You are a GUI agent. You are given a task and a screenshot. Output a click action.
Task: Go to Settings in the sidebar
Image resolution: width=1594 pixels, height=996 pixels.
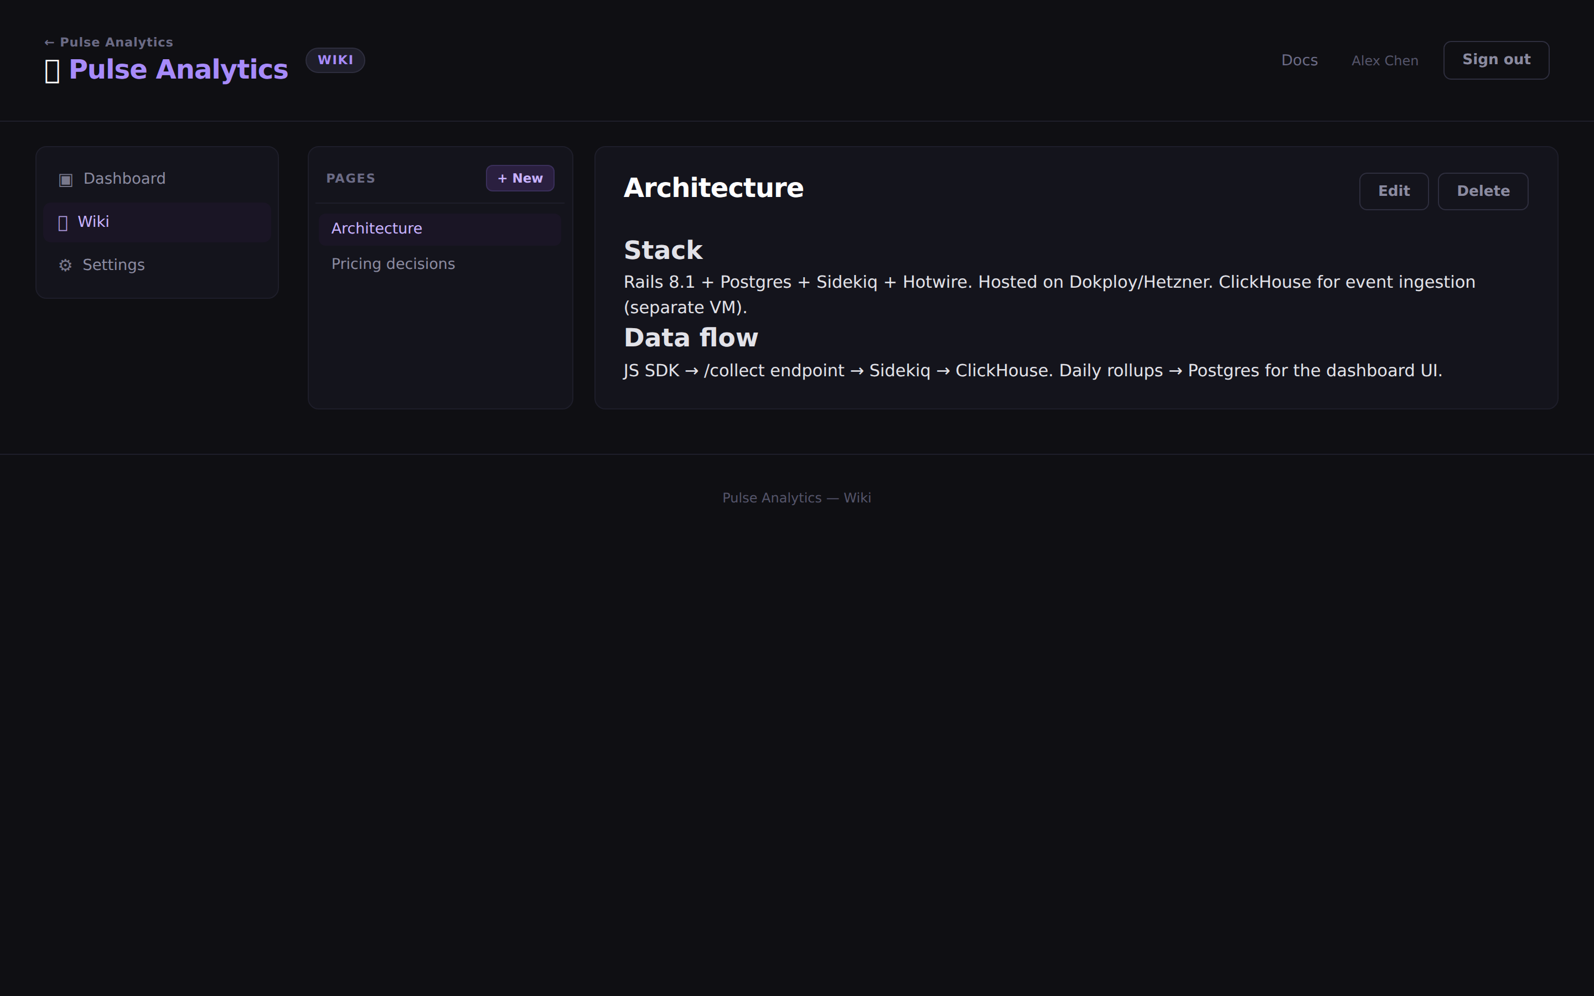point(157,265)
